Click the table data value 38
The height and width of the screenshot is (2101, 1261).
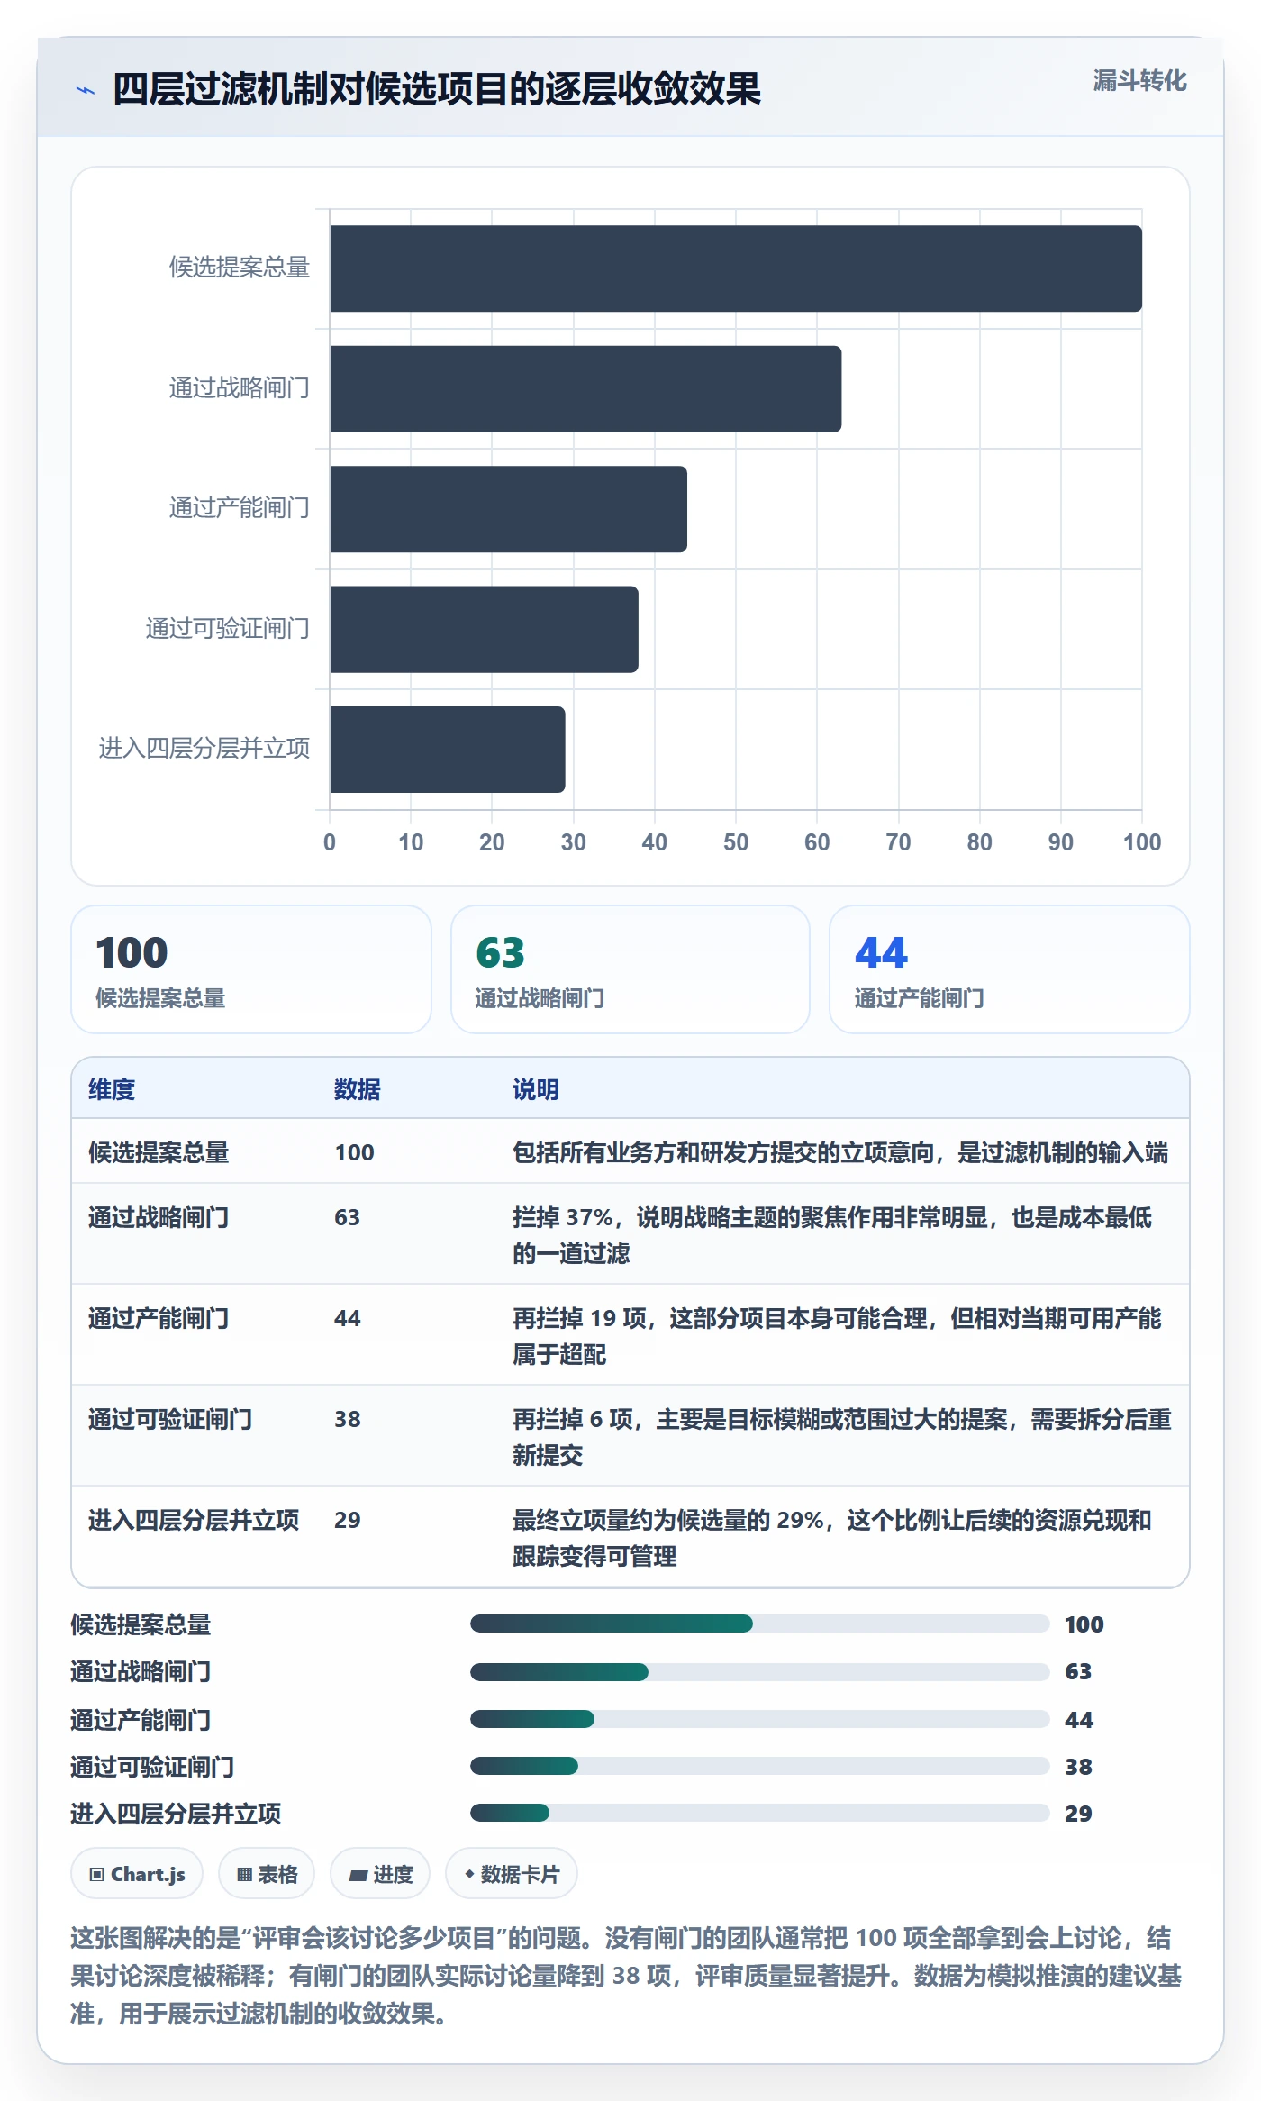pos(348,1419)
